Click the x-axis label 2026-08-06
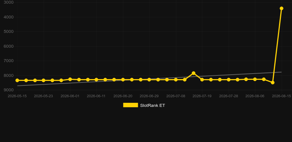Image resolution: width=292 pixels, height=142 pixels. click(x=255, y=96)
